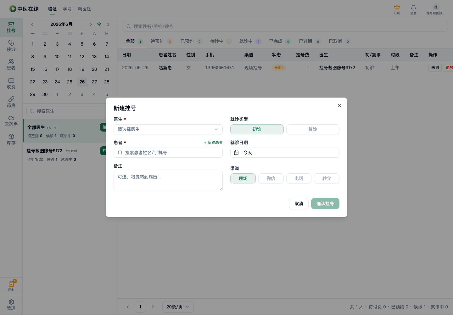Select the 待诊中 status tab
The height and width of the screenshot is (315, 453).
click(x=221, y=41)
